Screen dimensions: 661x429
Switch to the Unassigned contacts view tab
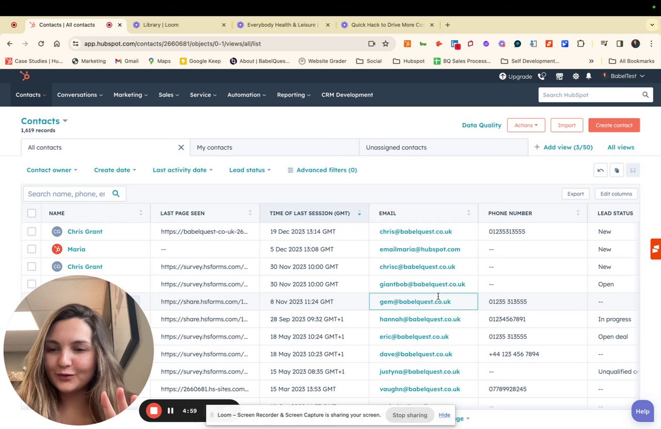coord(444,148)
